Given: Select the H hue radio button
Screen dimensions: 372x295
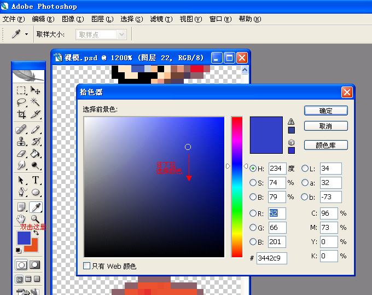Looking at the screenshot, I should pyautogui.click(x=253, y=168).
